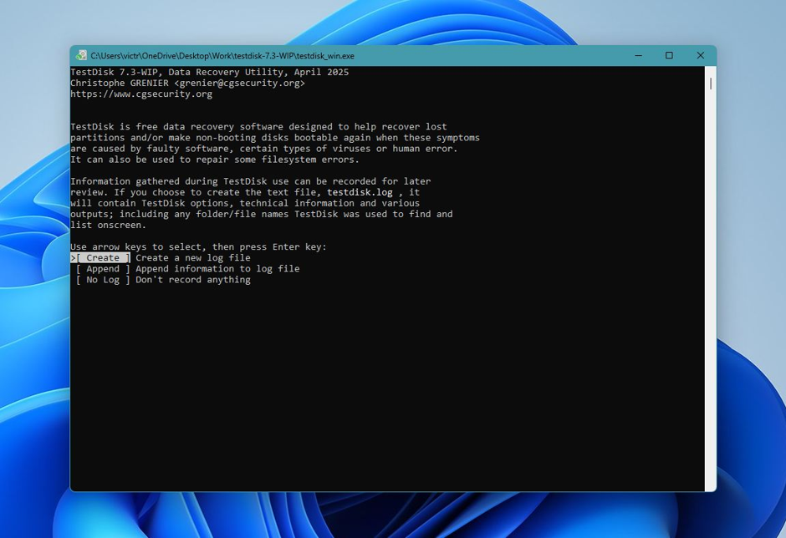Click the TestDisk app icon in title bar
This screenshot has height=538, width=786.
pyautogui.click(x=81, y=56)
